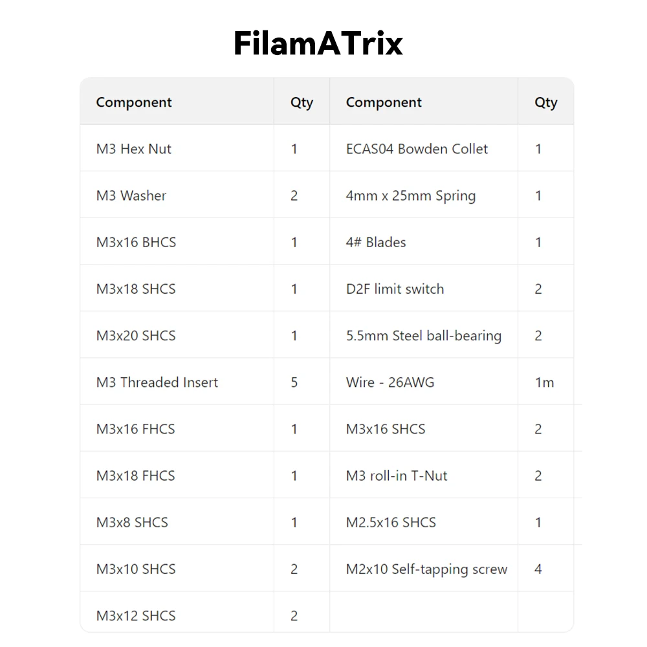Click the M3 roll-in T-Nut entry
This screenshot has width=647, height=647.
point(397,475)
